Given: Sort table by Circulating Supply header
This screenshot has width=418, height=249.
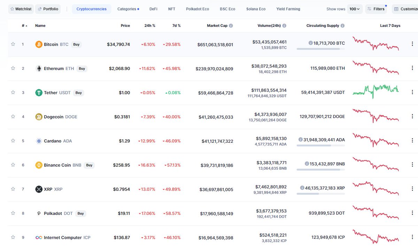Looking at the screenshot, I should click(x=323, y=26).
